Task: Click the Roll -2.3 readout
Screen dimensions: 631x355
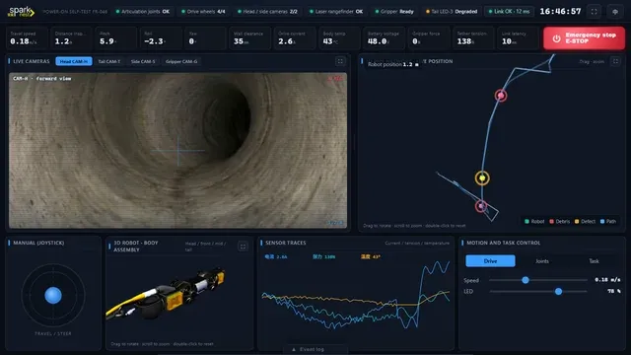Action: tap(161, 38)
